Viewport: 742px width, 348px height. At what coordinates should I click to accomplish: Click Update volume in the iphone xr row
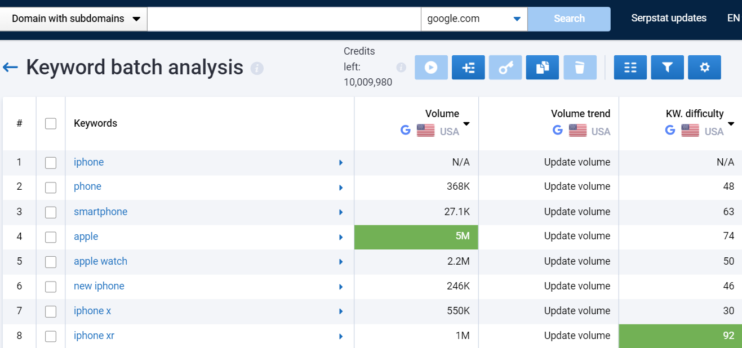[x=577, y=336]
